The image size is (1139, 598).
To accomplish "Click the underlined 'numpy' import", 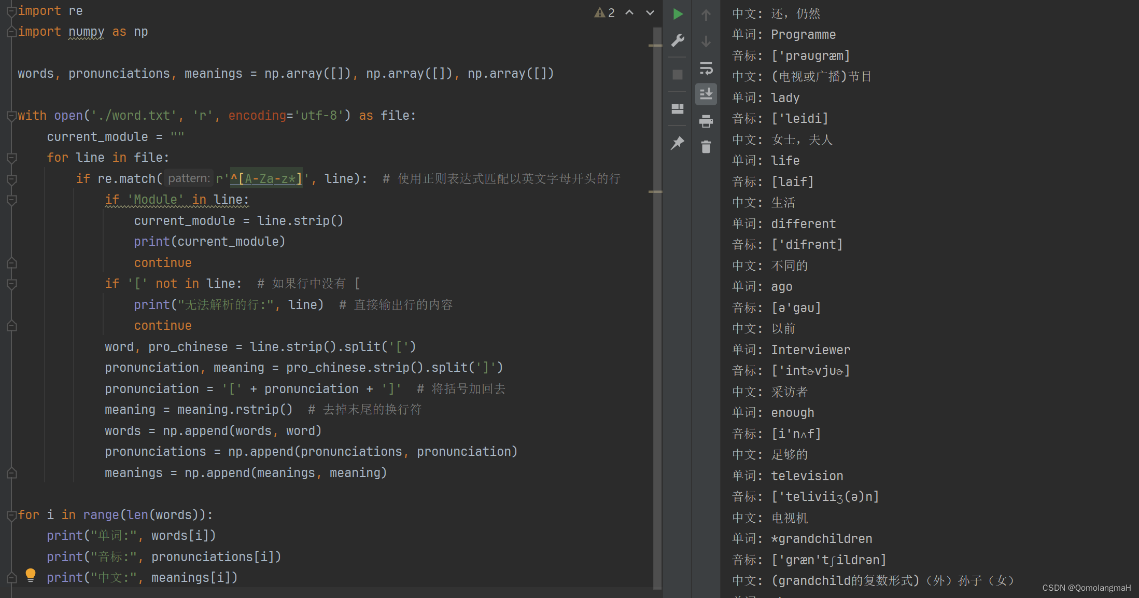I will pyautogui.click(x=86, y=32).
